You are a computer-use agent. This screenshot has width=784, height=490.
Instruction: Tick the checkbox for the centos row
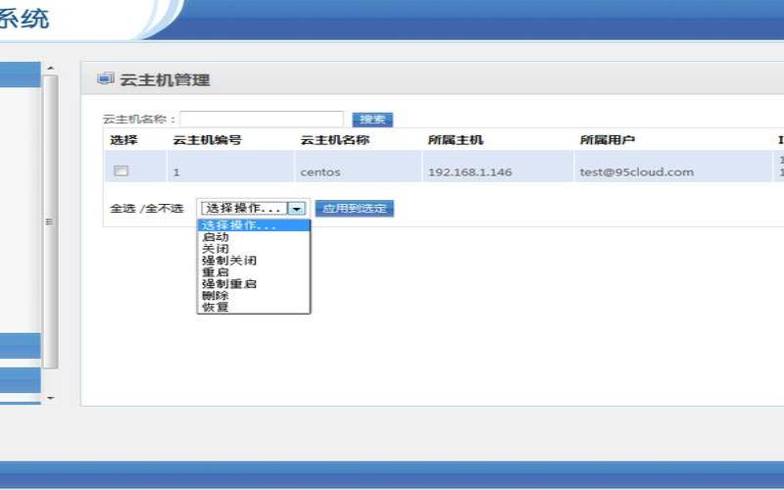click(x=122, y=171)
